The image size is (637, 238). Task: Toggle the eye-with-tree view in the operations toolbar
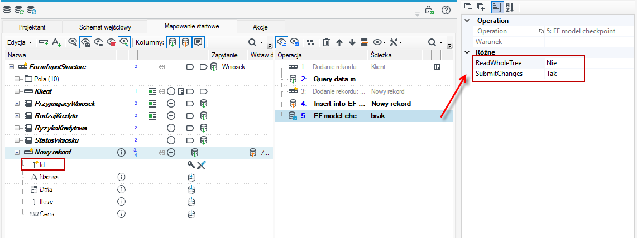coord(281,42)
